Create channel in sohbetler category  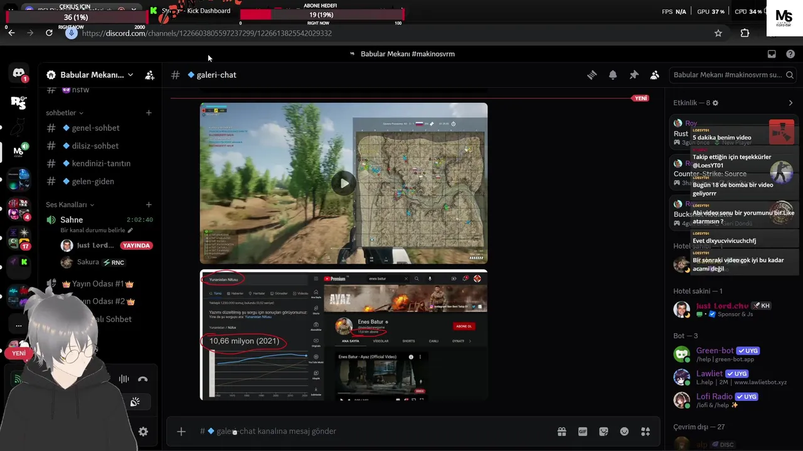149,113
